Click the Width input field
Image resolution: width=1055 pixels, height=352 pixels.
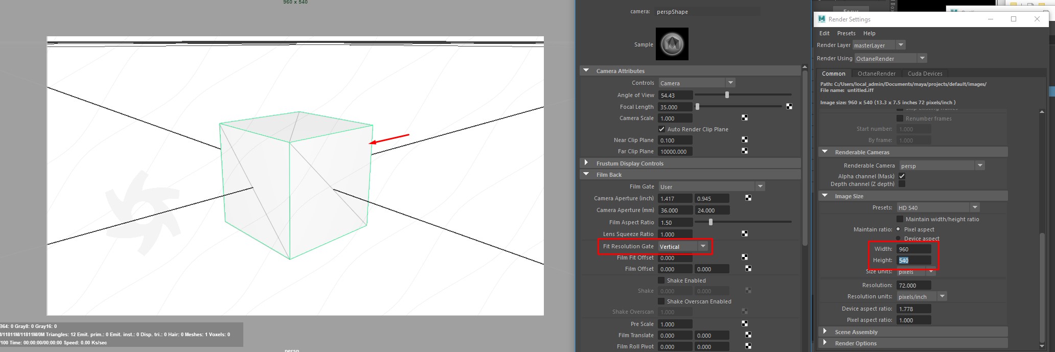coord(914,249)
